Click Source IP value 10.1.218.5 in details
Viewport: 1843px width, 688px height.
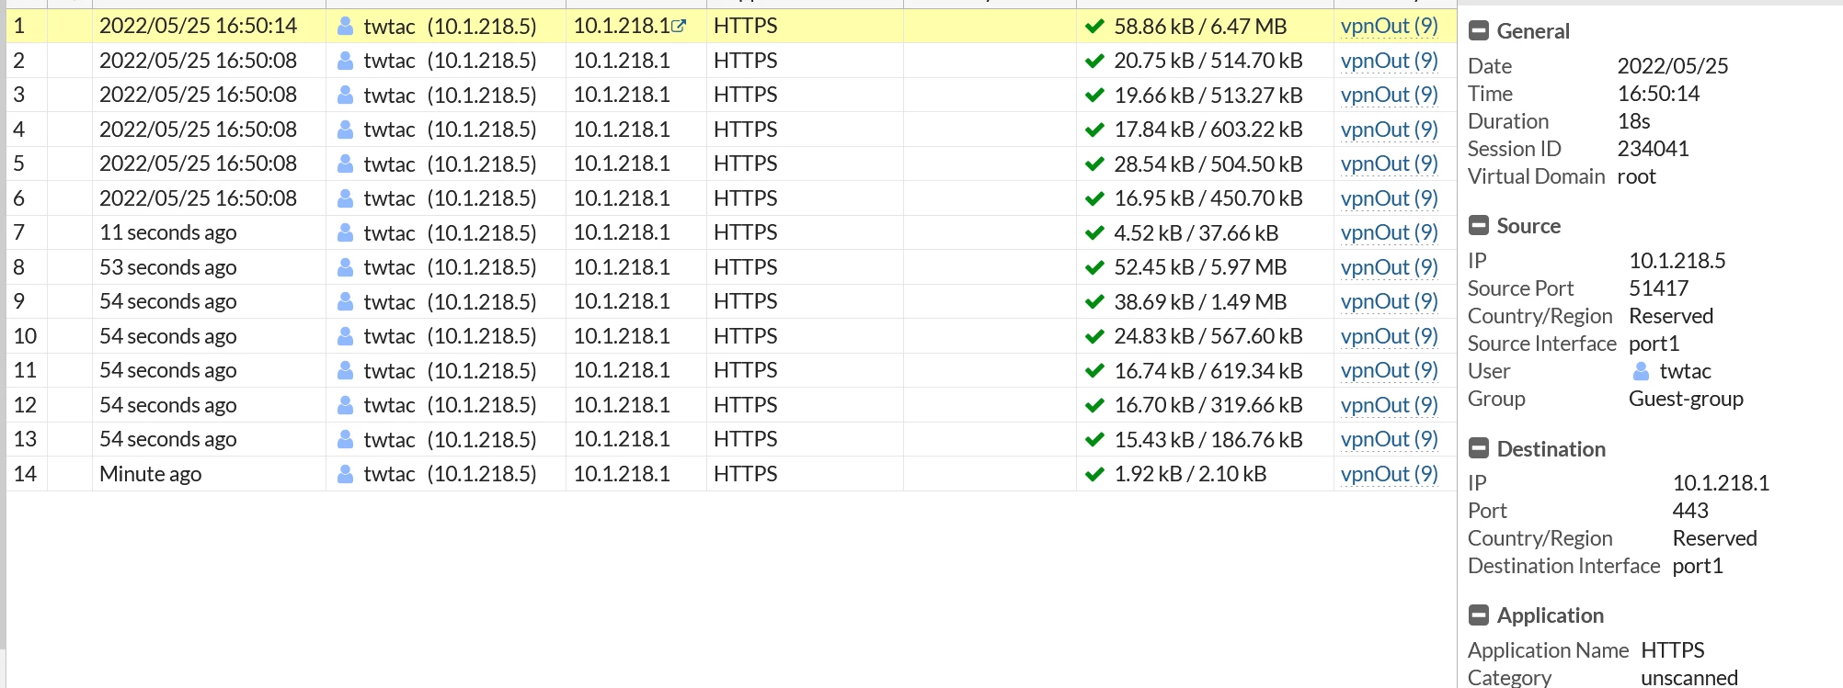pyautogui.click(x=1677, y=261)
